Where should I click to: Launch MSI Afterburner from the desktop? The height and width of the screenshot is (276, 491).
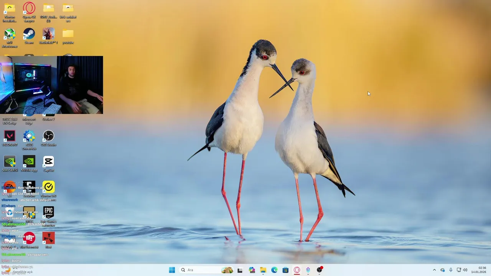tap(10, 38)
